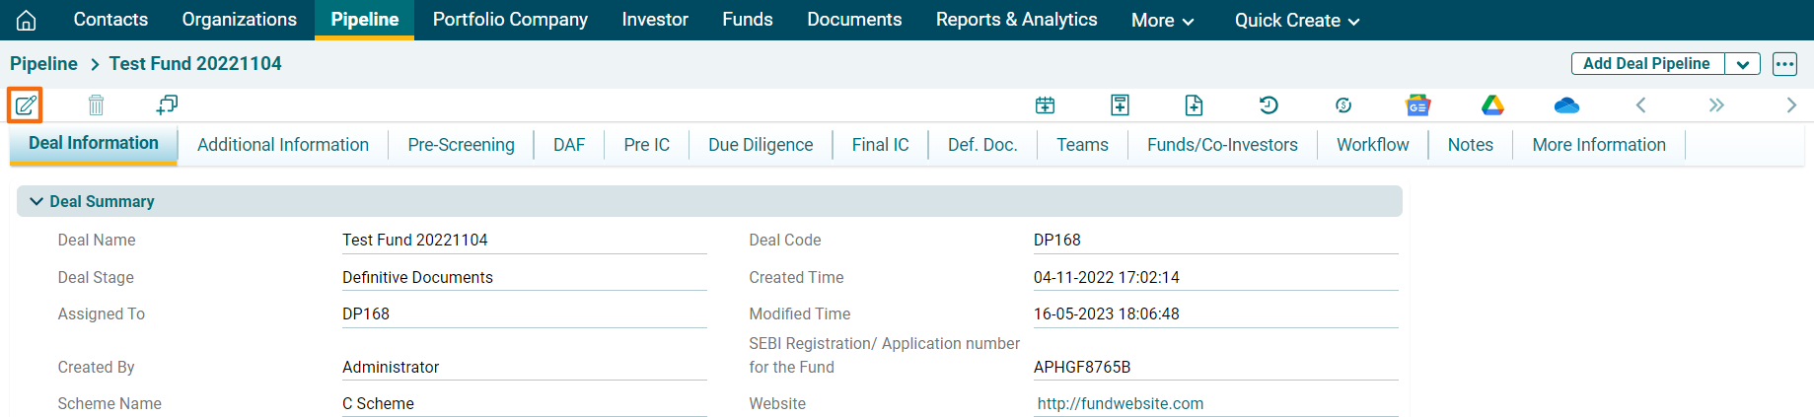The width and height of the screenshot is (1814, 417).
Task: Open the Google Drive icon
Action: point(1492,105)
